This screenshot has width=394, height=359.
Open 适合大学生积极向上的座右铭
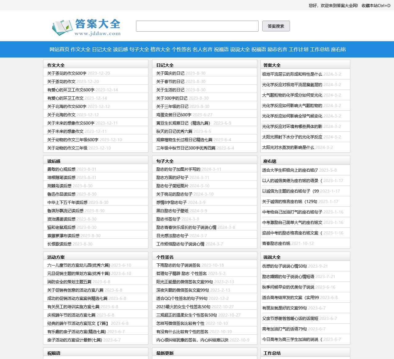pyautogui.click(x=290, y=170)
